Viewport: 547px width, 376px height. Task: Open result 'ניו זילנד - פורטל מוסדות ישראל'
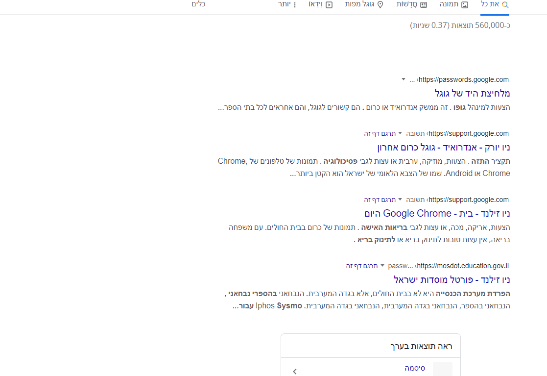[452, 279]
